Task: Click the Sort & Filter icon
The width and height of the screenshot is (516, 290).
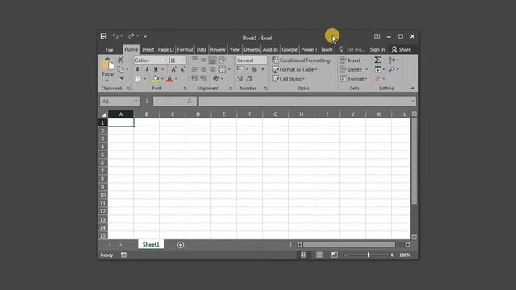Action: (x=392, y=60)
